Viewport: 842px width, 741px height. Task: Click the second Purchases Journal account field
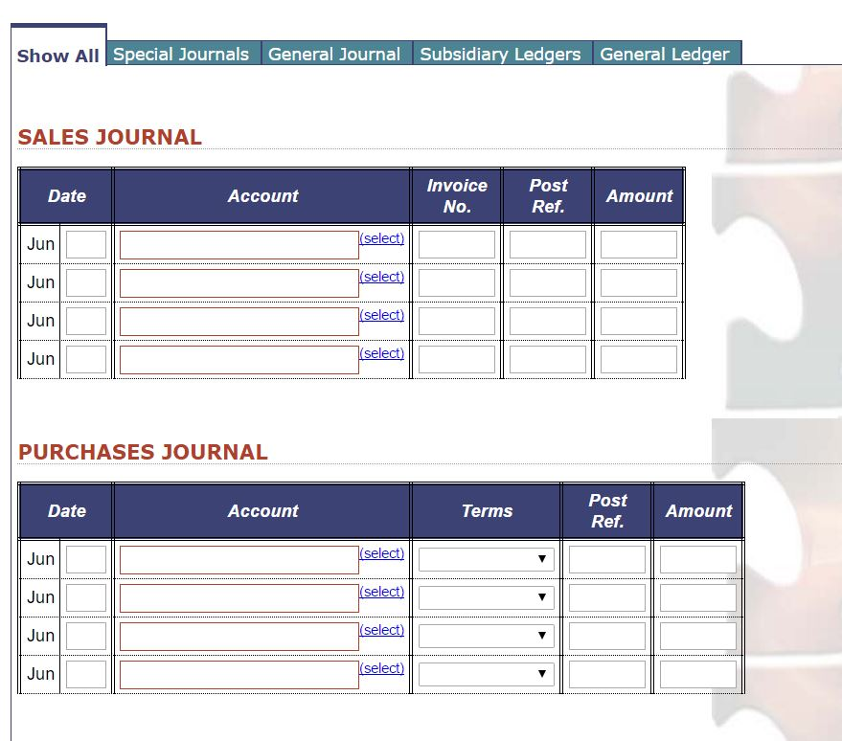[237, 597]
